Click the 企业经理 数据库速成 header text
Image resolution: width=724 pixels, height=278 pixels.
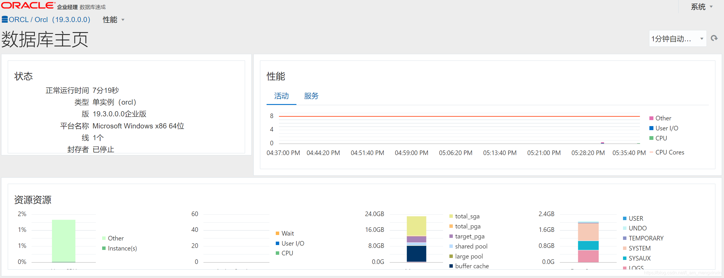pos(81,7)
